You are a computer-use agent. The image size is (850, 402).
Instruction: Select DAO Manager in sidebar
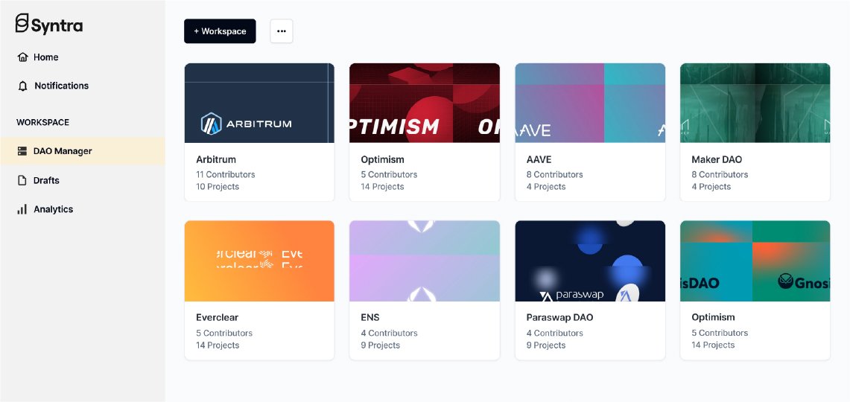83,151
